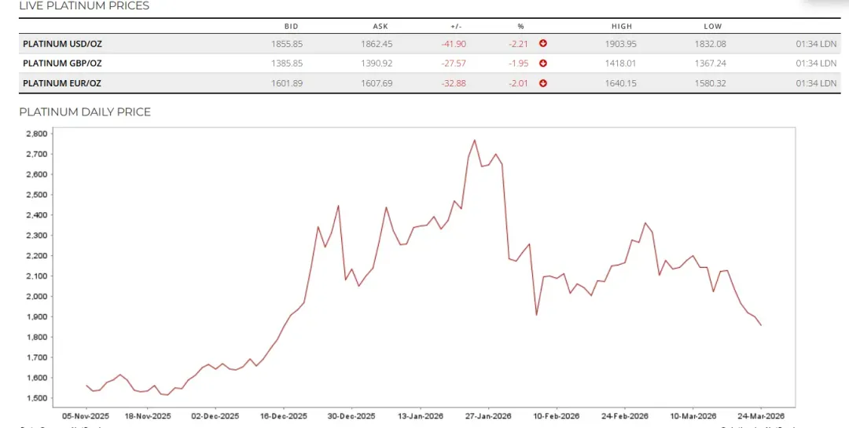Image resolution: width=849 pixels, height=428 pixels.
Task: Select the PLATINUM GBP/OZ row label
Action: click(x=62, y=64)
